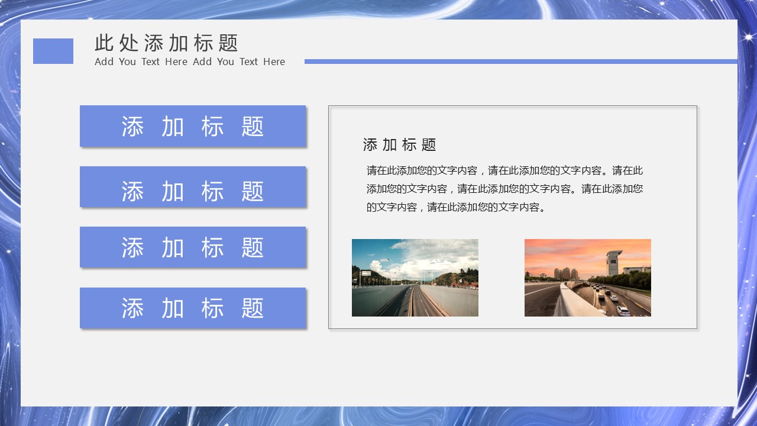Click the topmost blue 添加标题 button

pyautogui.click(x=193, y=126)
